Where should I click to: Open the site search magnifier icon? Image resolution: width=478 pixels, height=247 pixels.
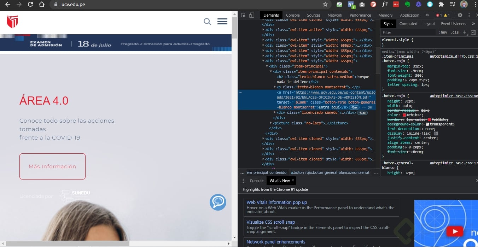pos(208,22)
